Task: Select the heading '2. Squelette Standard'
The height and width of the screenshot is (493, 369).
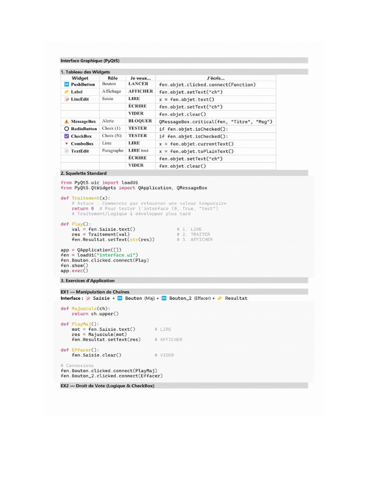Action: 84,173
